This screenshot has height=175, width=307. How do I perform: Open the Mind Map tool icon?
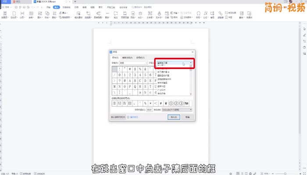coord(98,14)
